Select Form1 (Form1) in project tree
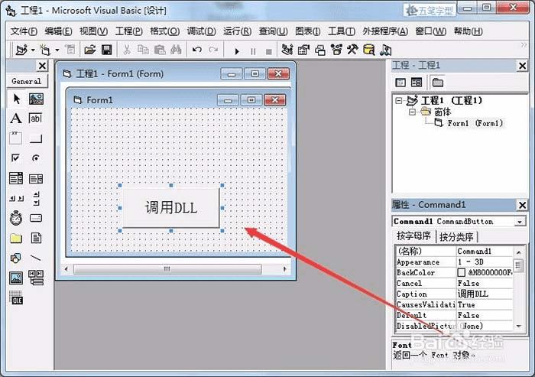This screenshot has width=535, height=377. click(475, 123)
